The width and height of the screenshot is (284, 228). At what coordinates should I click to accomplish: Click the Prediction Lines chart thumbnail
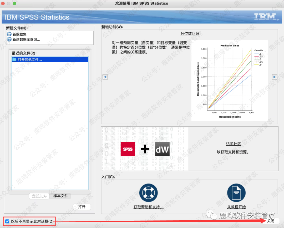click(229, 80)
